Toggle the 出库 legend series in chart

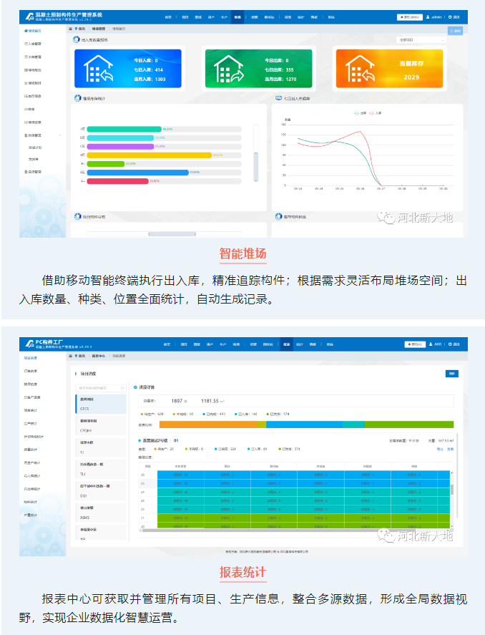coord(359,112)
